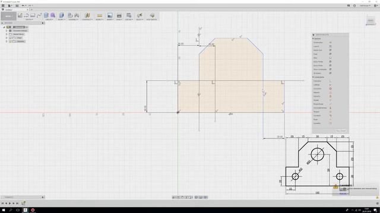The height and width of the screenshot is (213, 380).
Task: Click the Select tool icon
Action: click(140, 15)
